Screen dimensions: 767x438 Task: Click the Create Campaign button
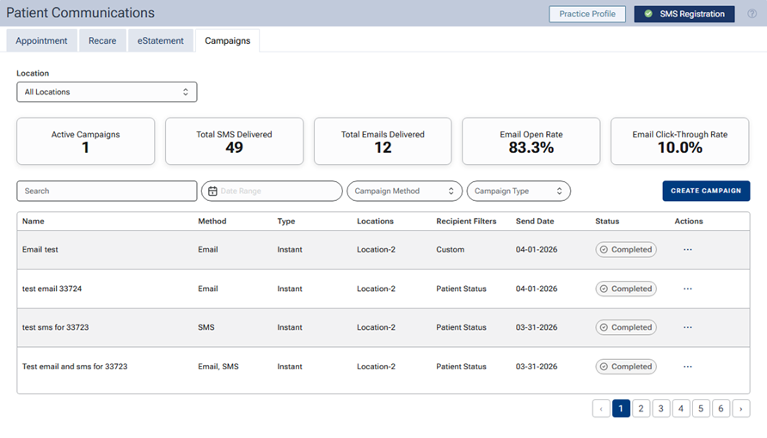(x=706, y=191)
